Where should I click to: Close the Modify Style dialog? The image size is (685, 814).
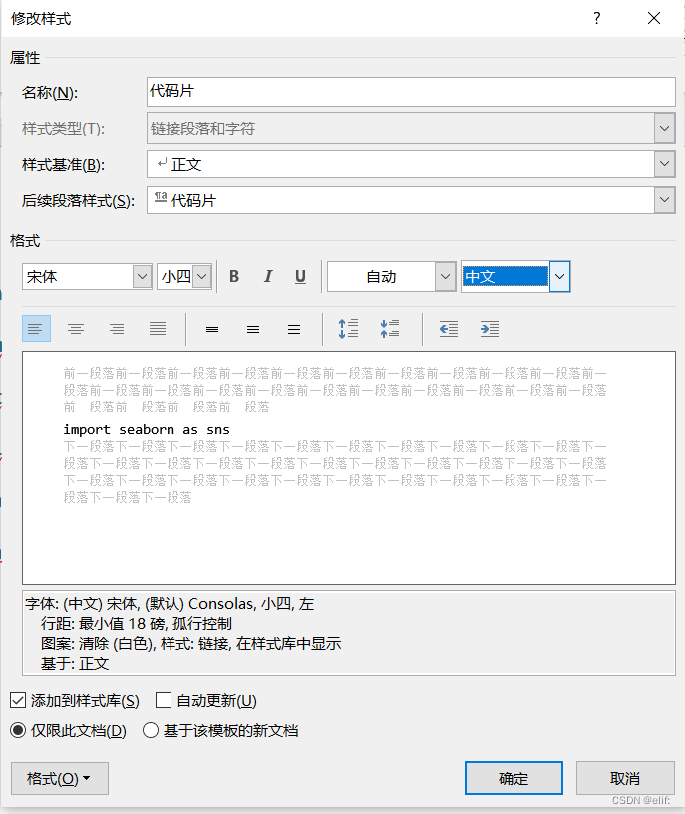(x=654, y=18)
